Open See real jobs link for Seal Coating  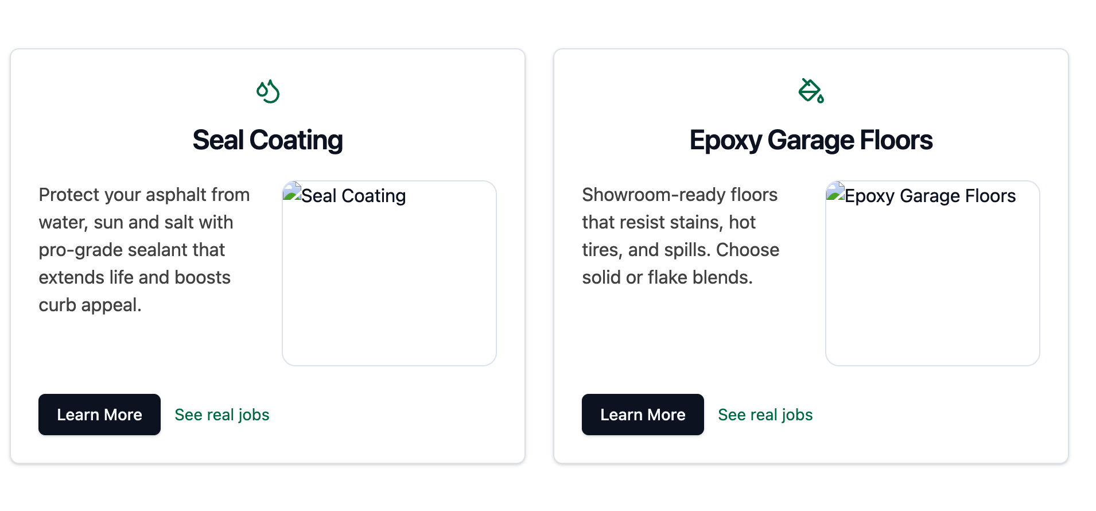[x=222, y=415]
